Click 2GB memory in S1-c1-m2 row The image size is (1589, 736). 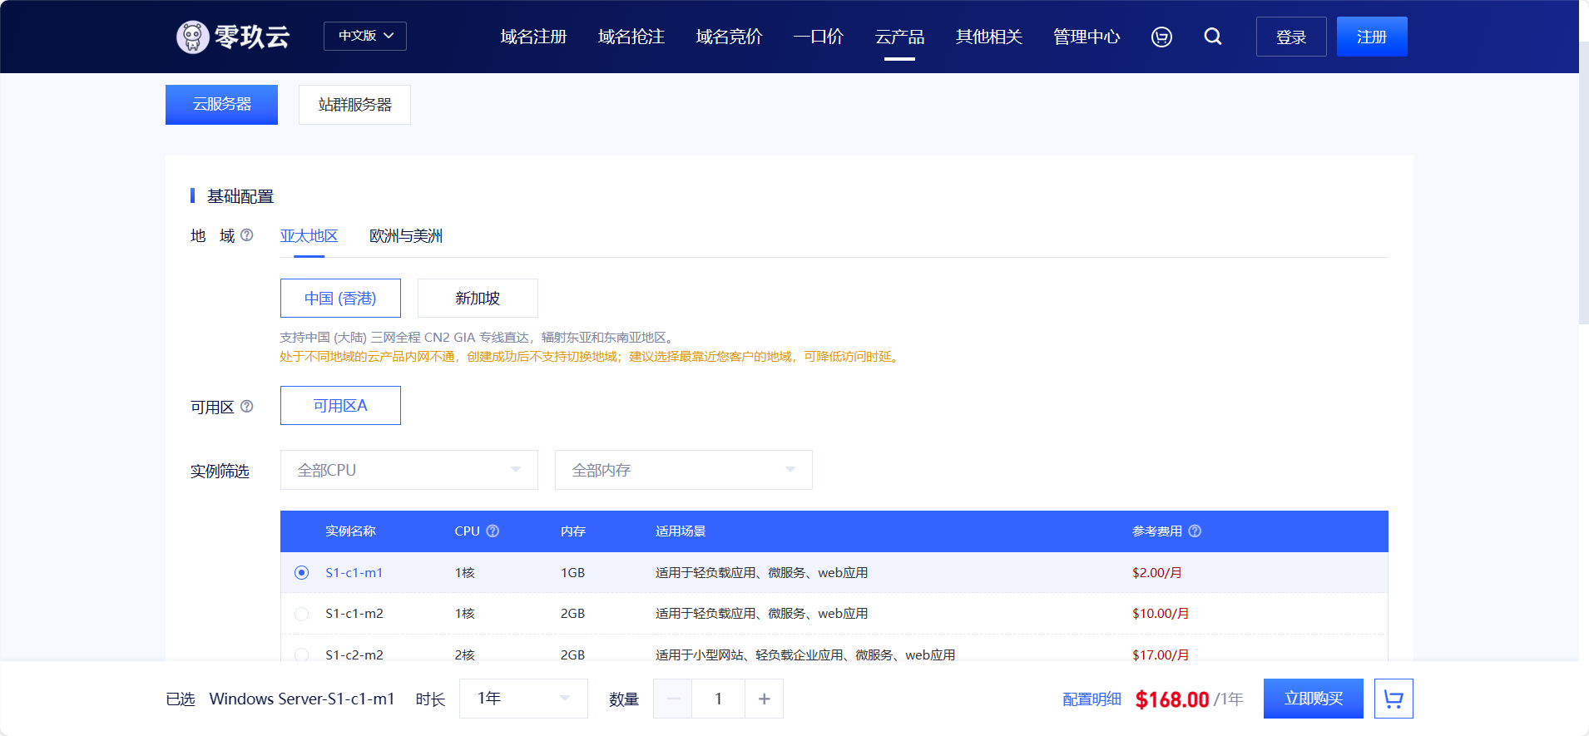click(572, 614)
